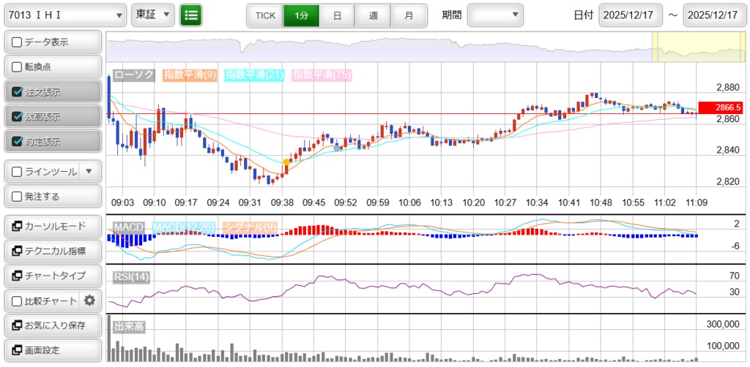
Task: Open the 東証 exchange dropdown
Action: (153, 15)
